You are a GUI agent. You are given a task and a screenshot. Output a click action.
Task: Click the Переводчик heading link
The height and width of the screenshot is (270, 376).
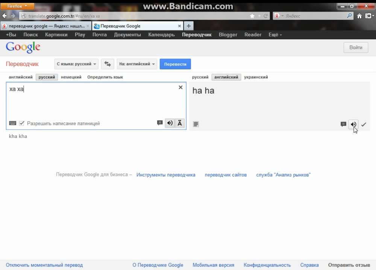[x=22, y=64]
